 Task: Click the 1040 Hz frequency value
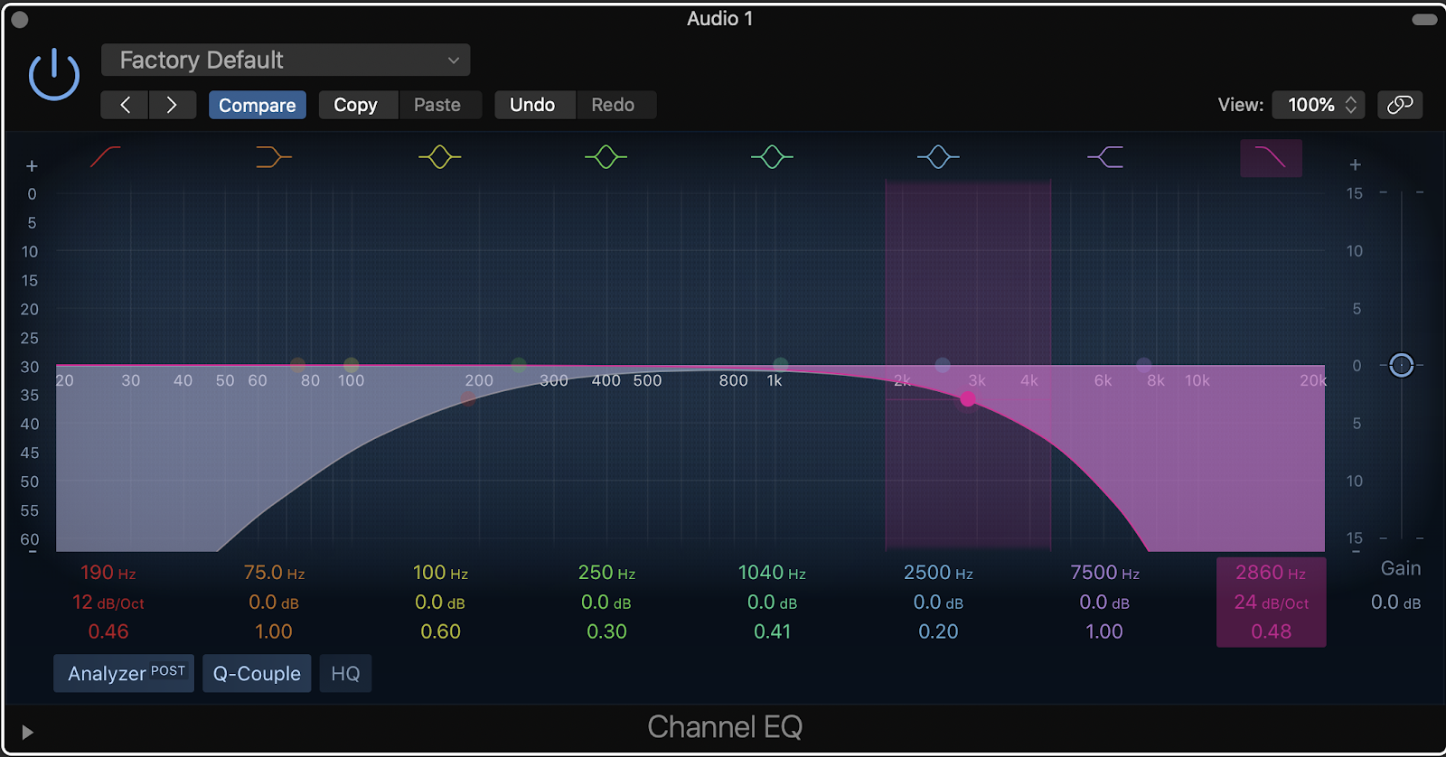772,573
